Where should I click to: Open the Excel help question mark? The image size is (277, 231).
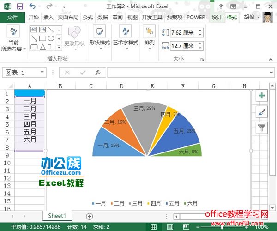[x=221, y=7]
